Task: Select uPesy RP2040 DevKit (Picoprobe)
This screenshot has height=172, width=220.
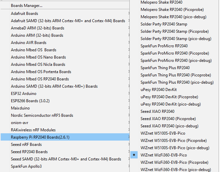Action: tap(174, 97)
